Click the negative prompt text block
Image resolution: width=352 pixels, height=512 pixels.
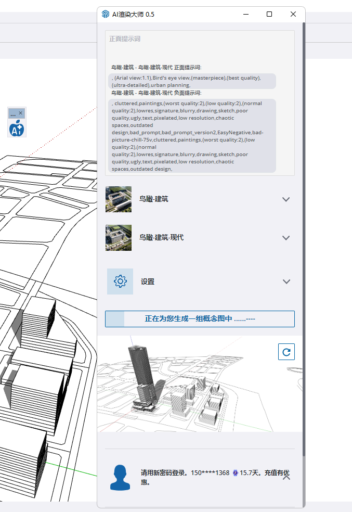[193, 136]
